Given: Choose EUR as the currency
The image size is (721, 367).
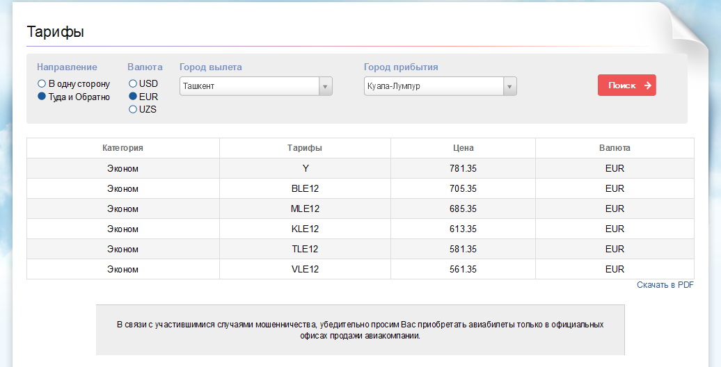Looking at the screenshot, I should point(133,97).
